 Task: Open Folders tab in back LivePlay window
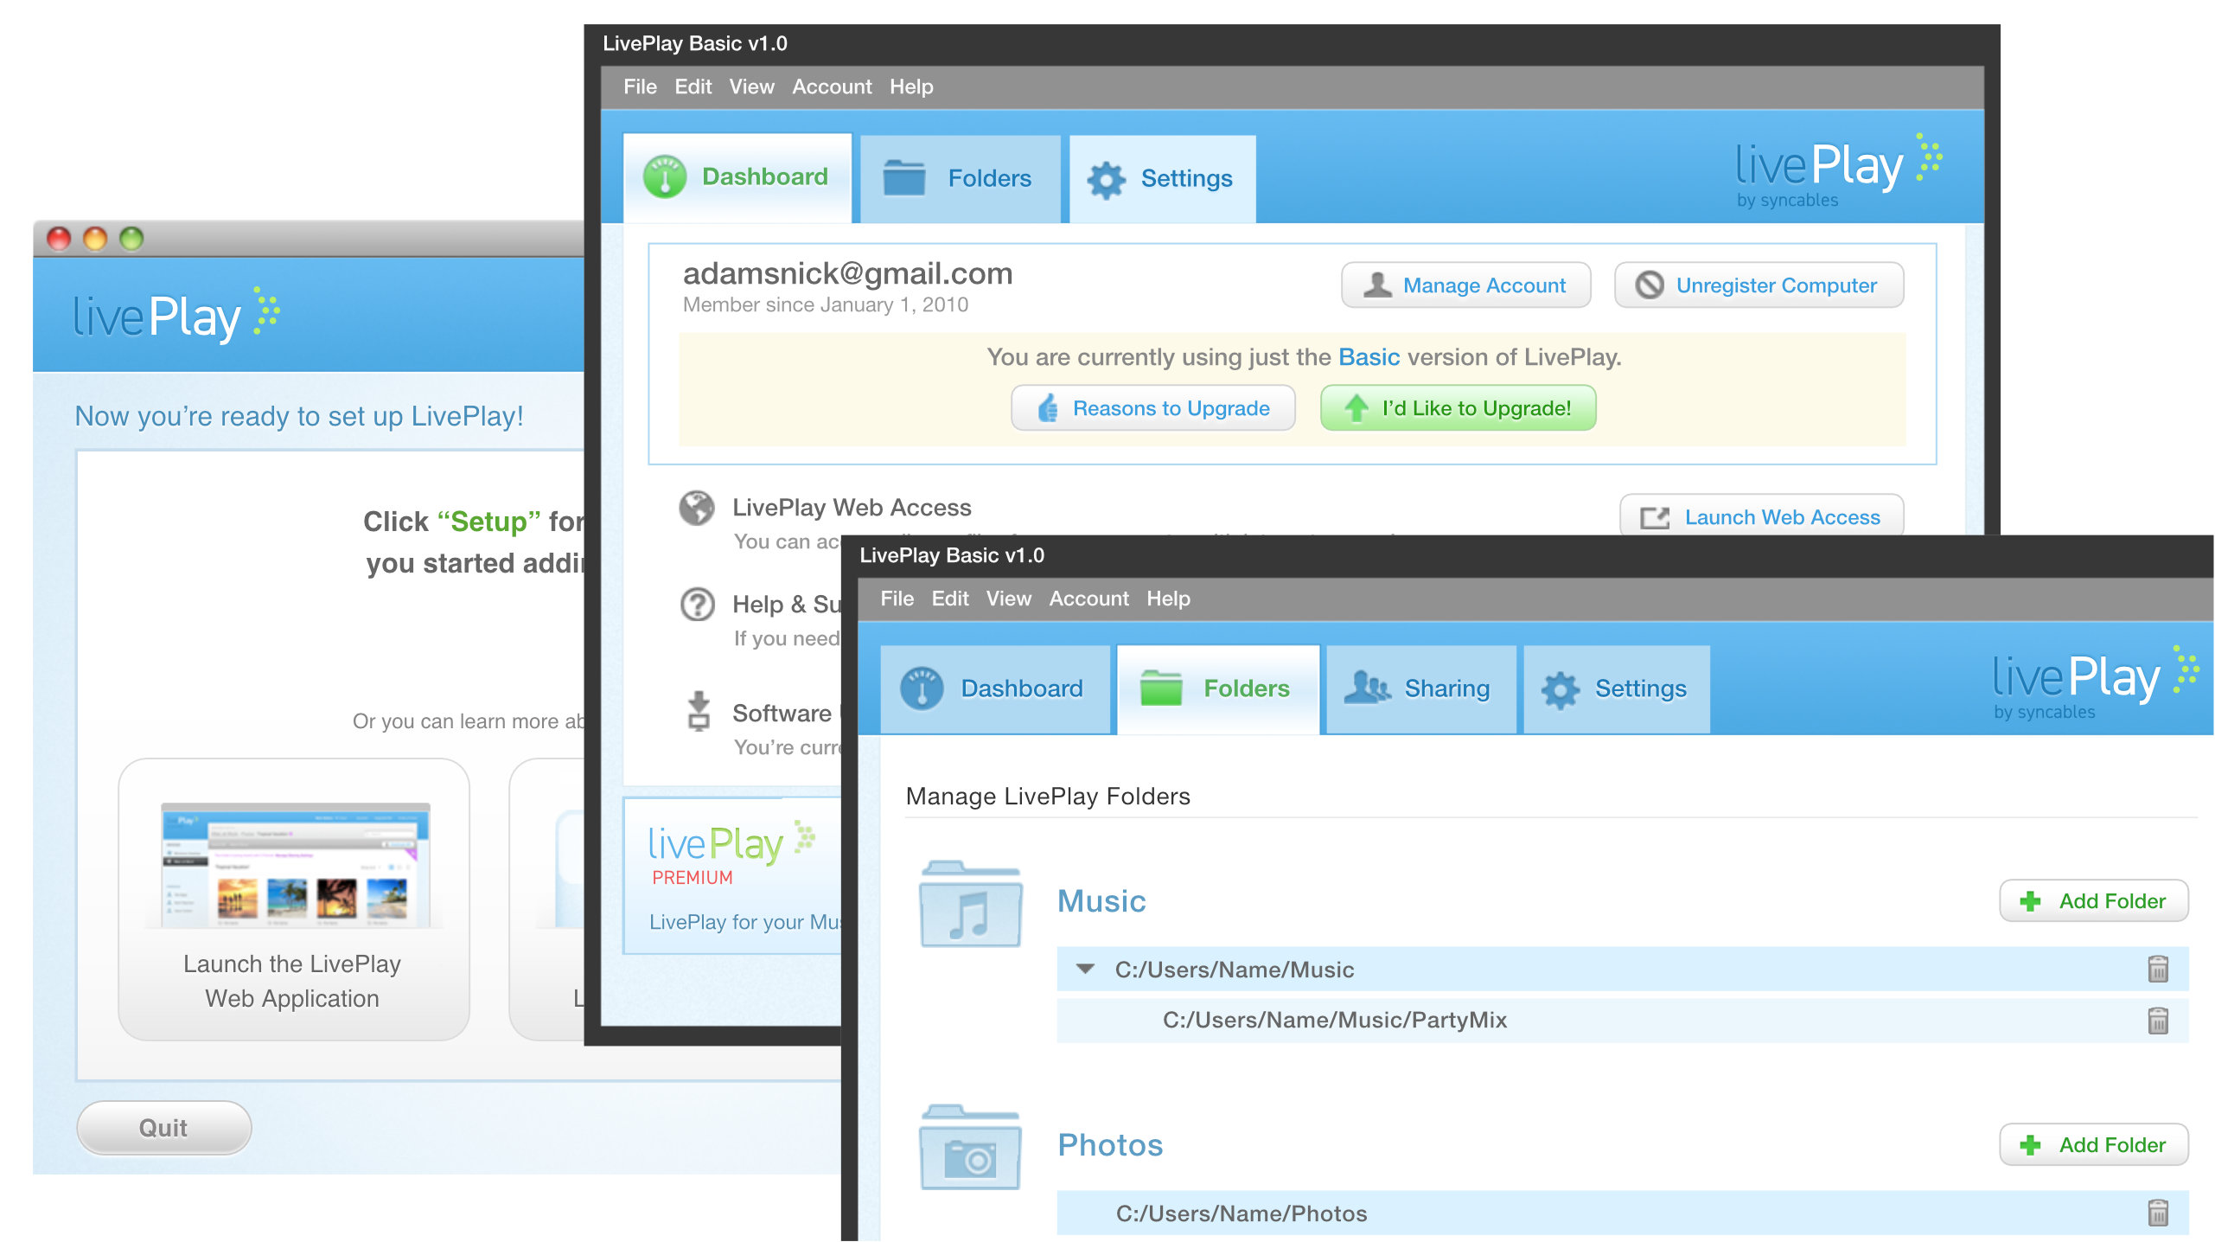[960, 178]
